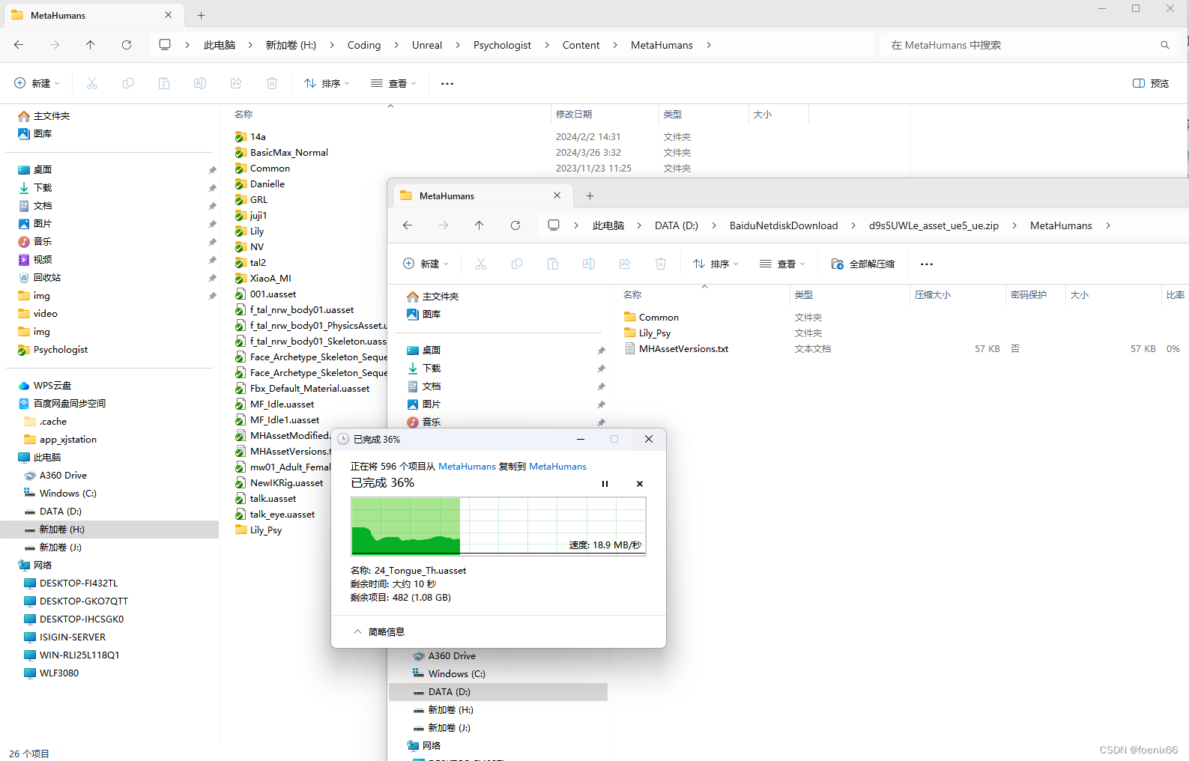The image size is (1189, 761).
Task: Click Cut scissors icon in front window toolbar
Action: [481, 264]
